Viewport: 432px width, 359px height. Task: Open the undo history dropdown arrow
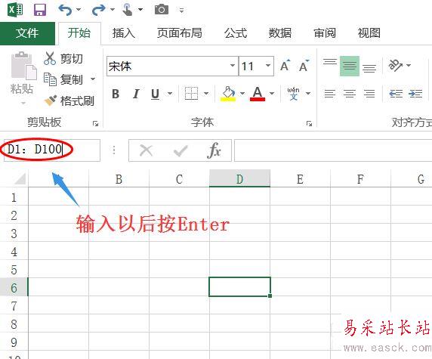coord(79,10)
